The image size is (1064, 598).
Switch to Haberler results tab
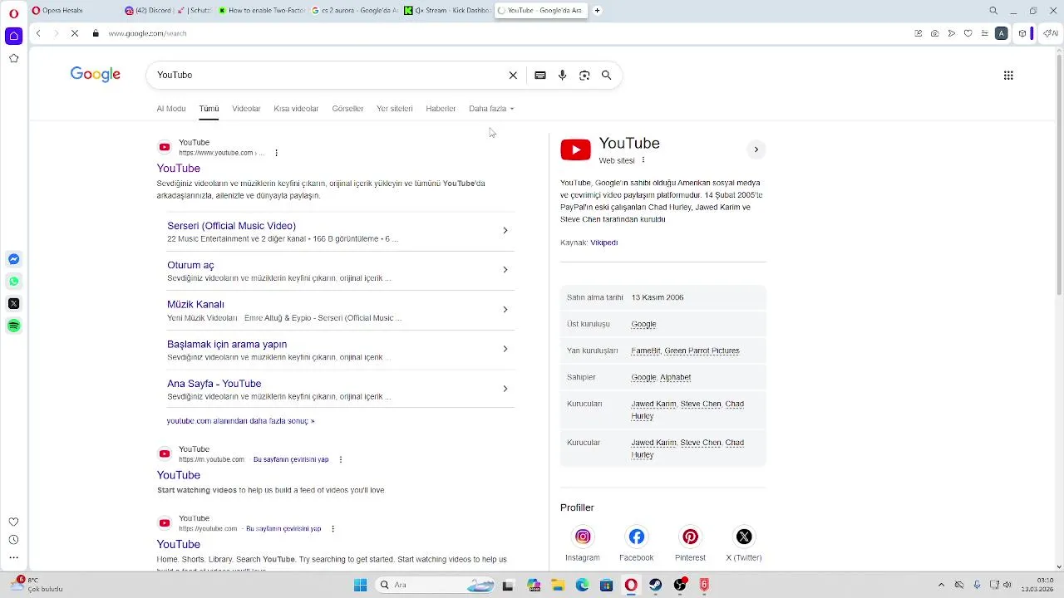pos(441,109)
